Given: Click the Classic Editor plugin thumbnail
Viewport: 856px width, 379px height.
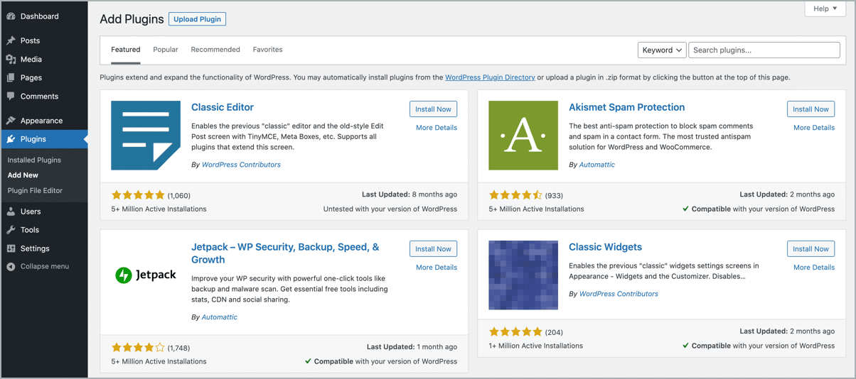Looking at the screenshot, I should click(146, 136).
